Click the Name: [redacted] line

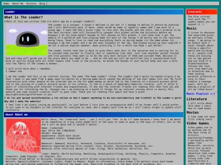pyautogui.click(x=52, y=128)
